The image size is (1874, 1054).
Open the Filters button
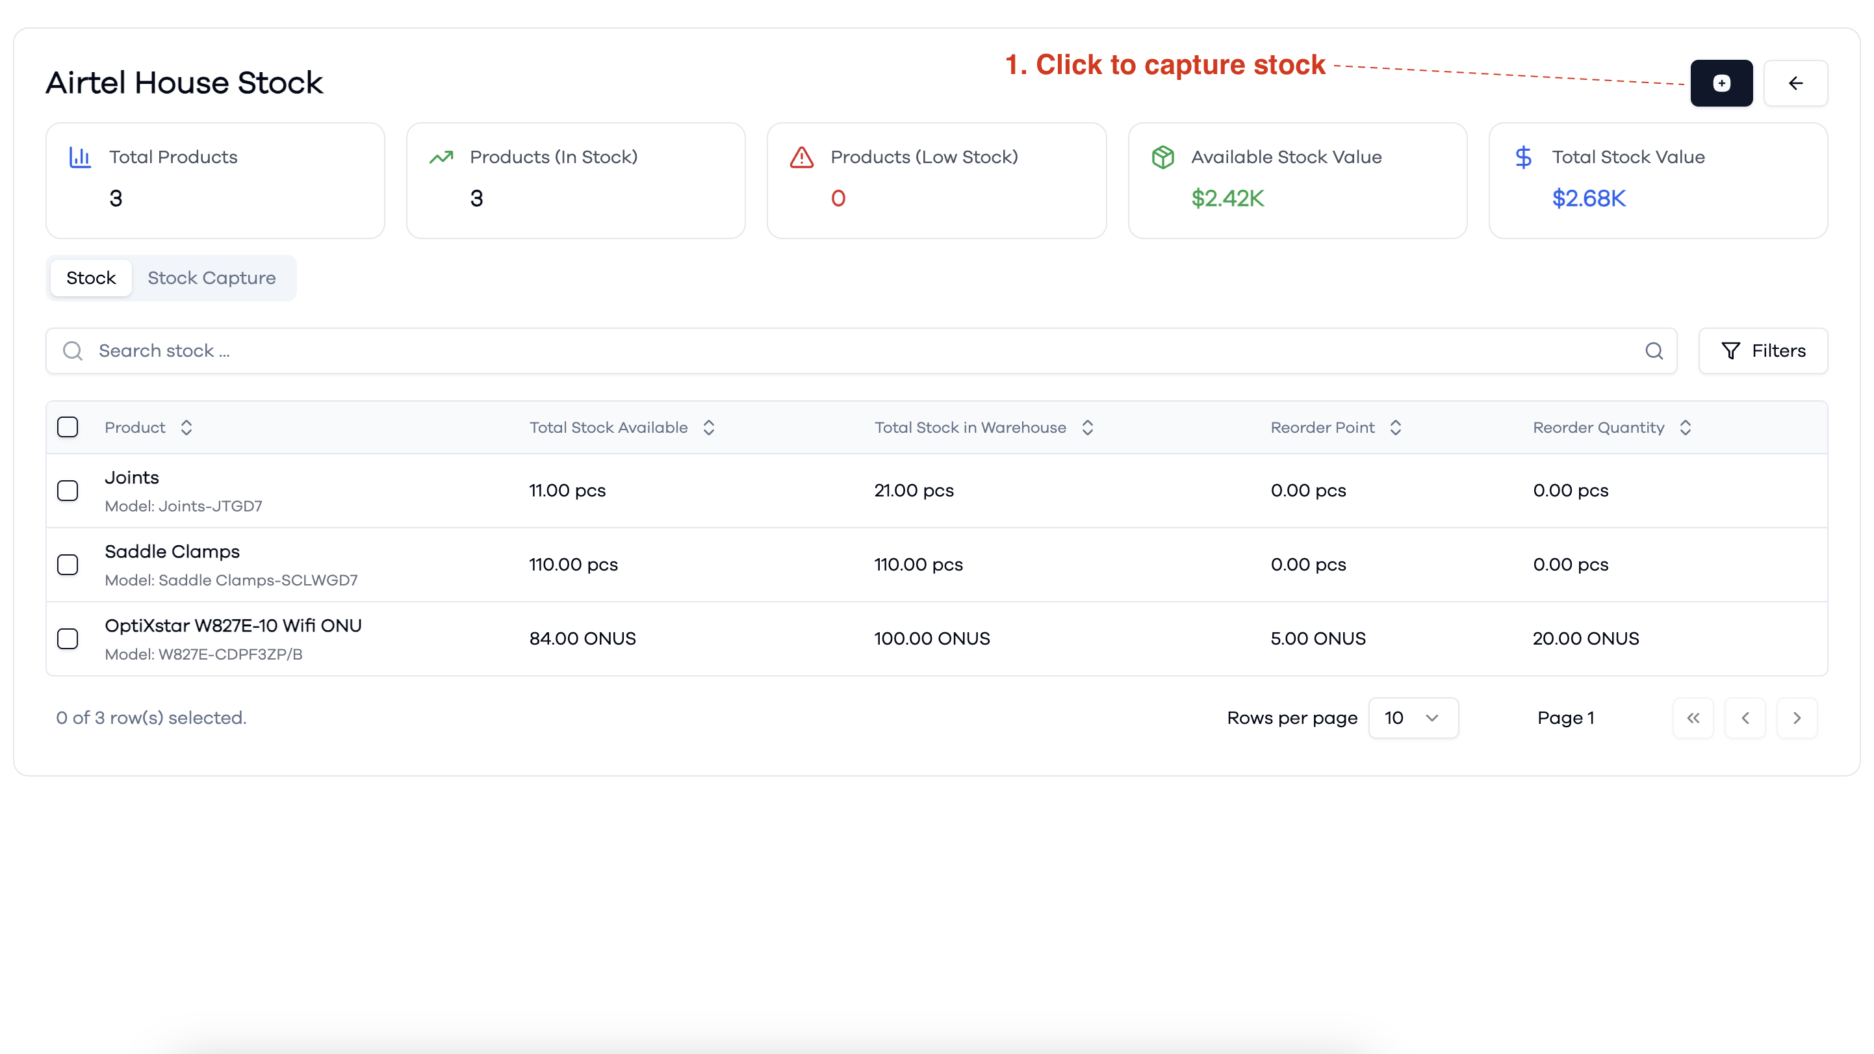point(1763,351)
